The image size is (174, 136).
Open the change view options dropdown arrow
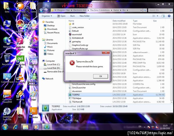coord(157,16)
